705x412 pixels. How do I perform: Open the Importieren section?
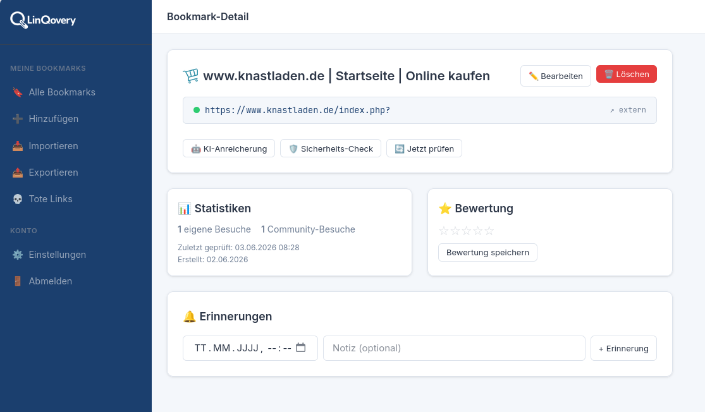pos(54,145)
